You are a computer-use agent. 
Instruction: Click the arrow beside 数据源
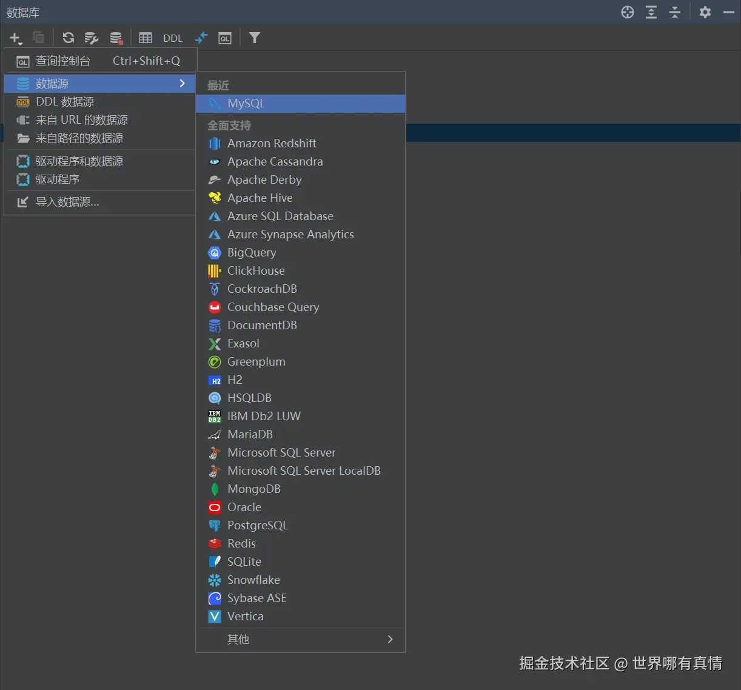(x=182, y=83)
